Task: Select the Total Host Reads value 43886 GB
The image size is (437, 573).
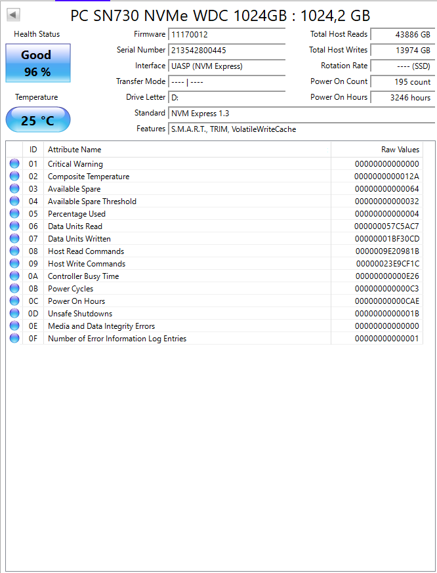Action: coord(403,34)
